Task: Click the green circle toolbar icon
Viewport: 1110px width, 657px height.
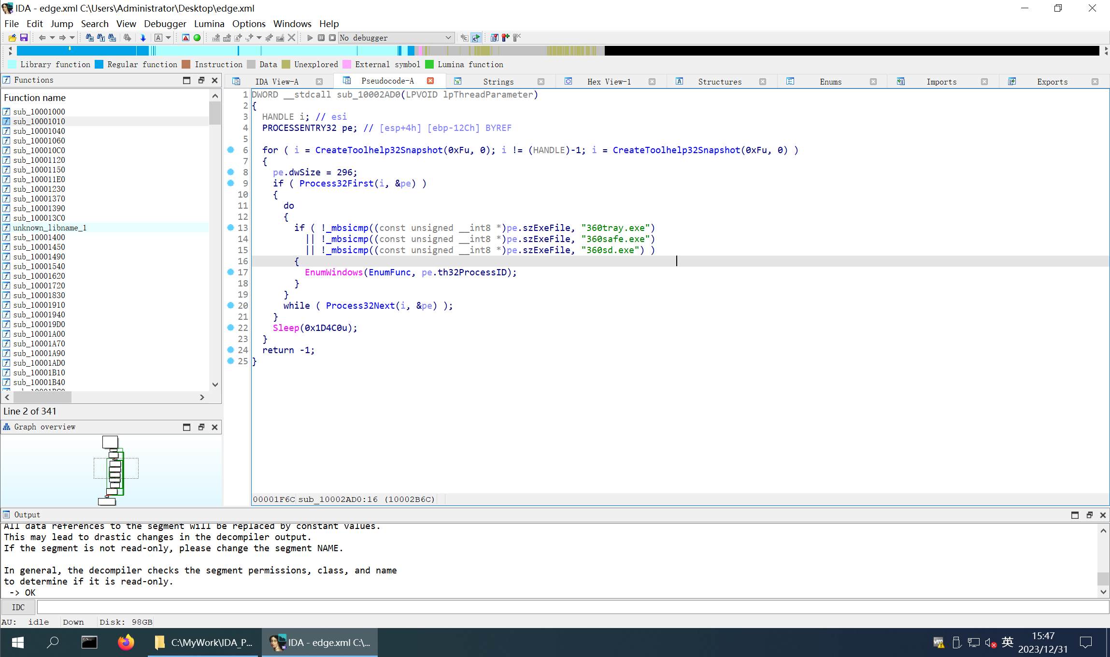Action: (x=197, y=38)
